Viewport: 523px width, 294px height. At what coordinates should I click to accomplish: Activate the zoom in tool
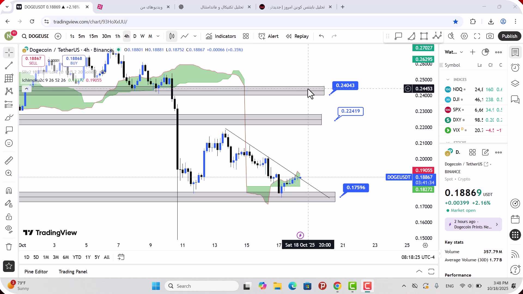pyautogui.click(x=9, y=173)
